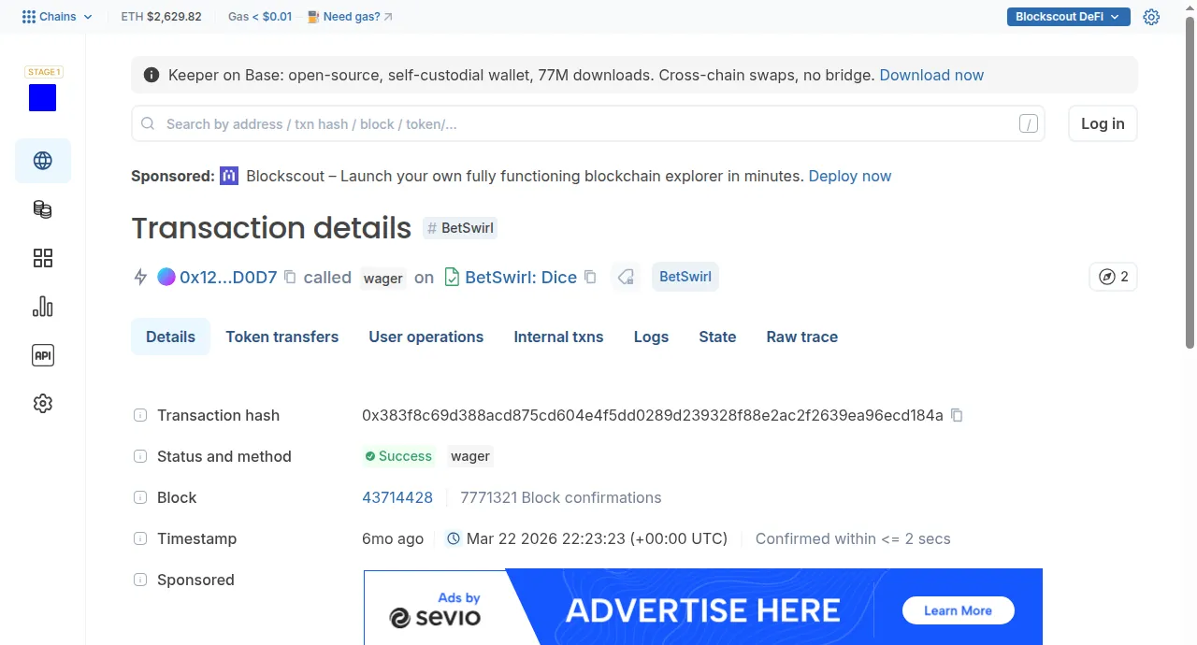Copy the transaction hash

(957, 415)
